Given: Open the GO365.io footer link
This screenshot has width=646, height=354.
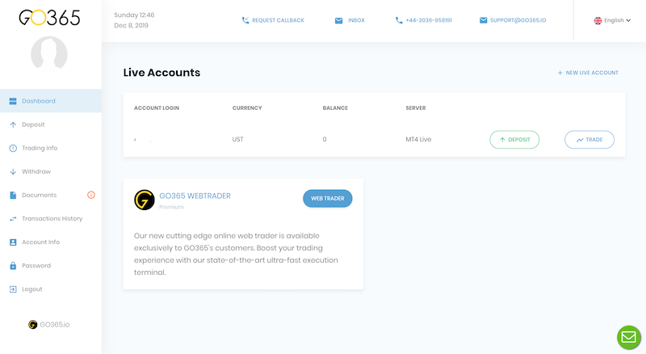Looking at the screenshot, I should tap(54, 325).
